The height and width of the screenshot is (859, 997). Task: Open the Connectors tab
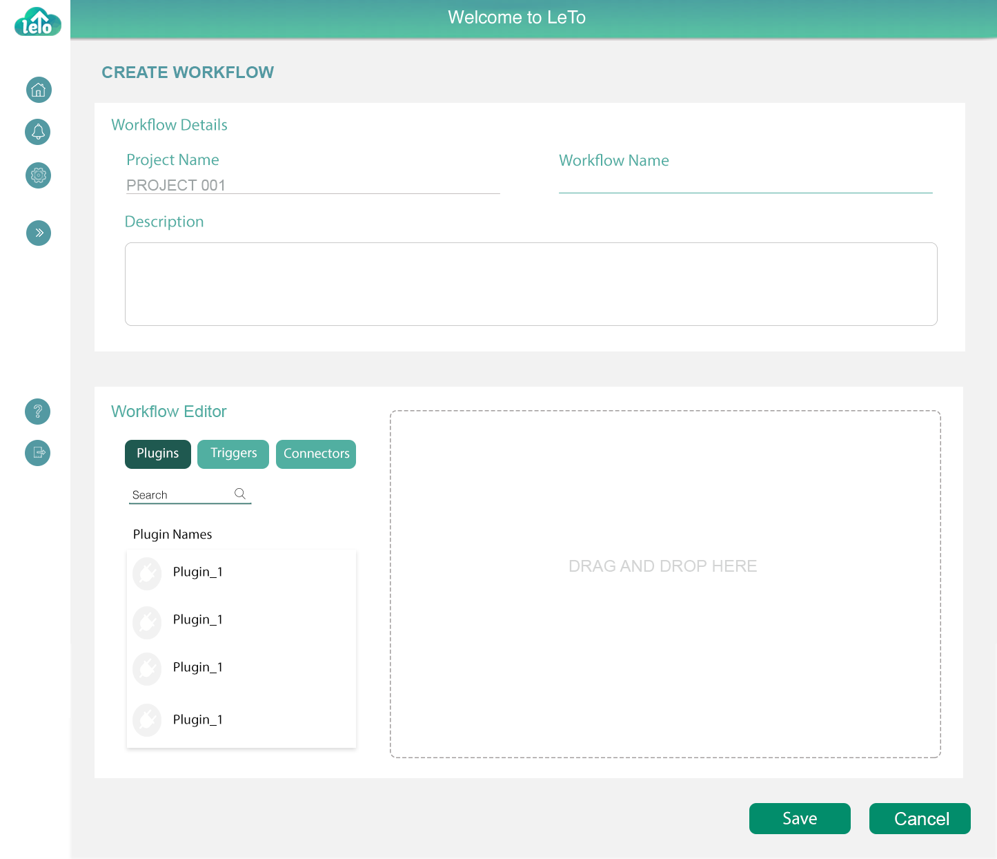click(x=316, y=454)
